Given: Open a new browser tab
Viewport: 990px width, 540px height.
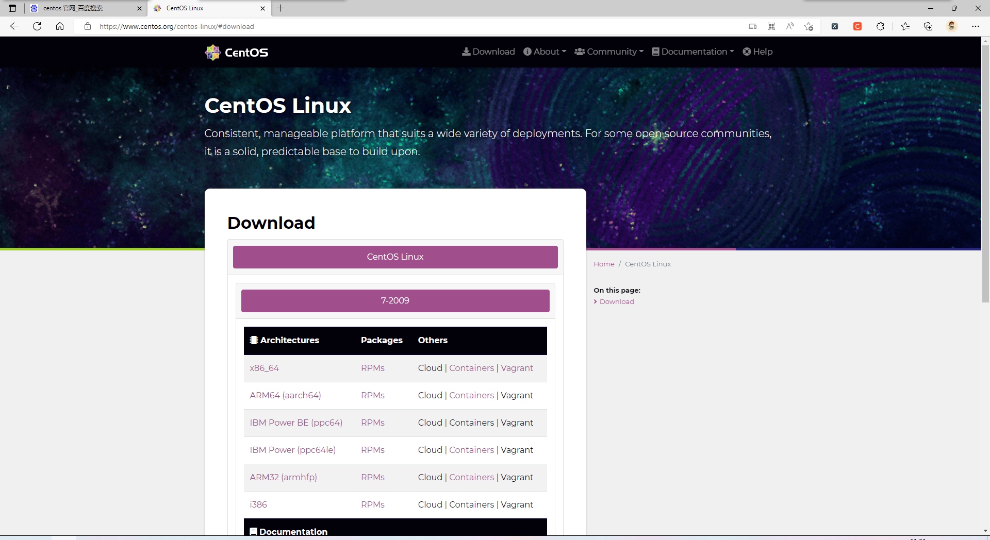Looking at the screenshot, I should 280,8.
